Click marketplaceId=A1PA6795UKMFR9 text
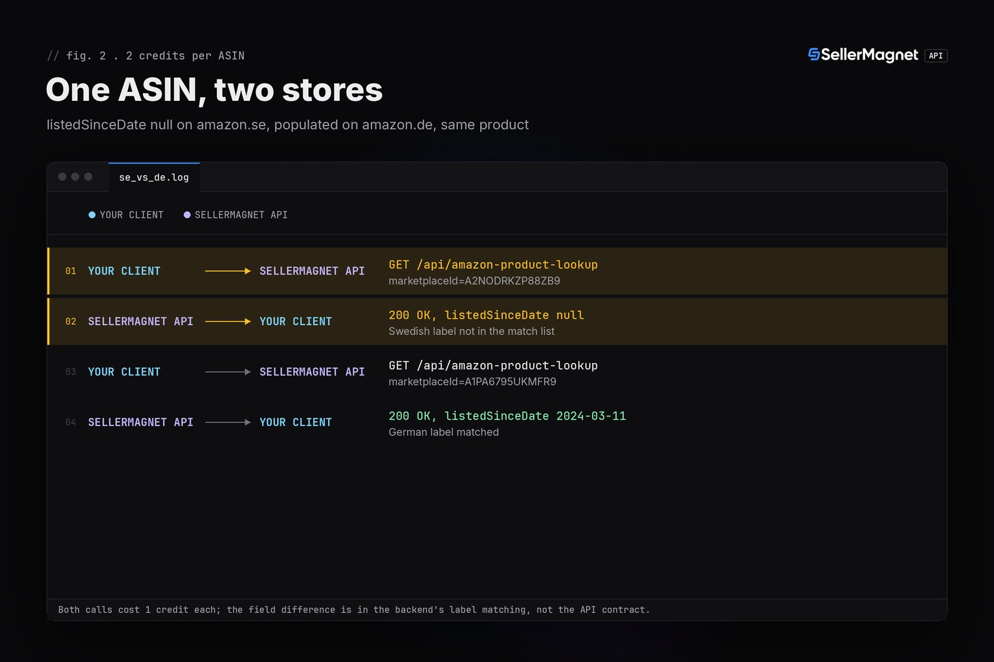Image resolution: width=994 pixels, height=662 pixels. (x=472, y=382)
